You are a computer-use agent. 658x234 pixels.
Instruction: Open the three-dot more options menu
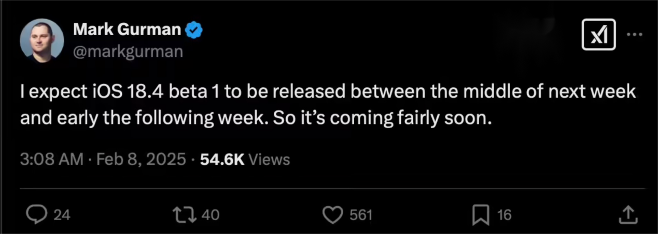(635, 35)
